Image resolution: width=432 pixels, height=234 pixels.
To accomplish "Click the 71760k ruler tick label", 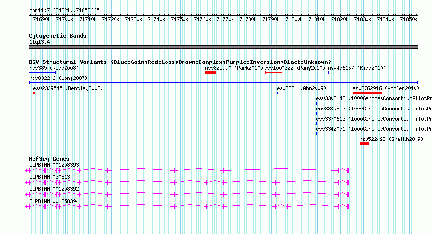I will 202,19.
